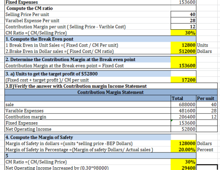
Task: Select the '3.B)Verify the answer' row
Action: (x=111, y=86)
